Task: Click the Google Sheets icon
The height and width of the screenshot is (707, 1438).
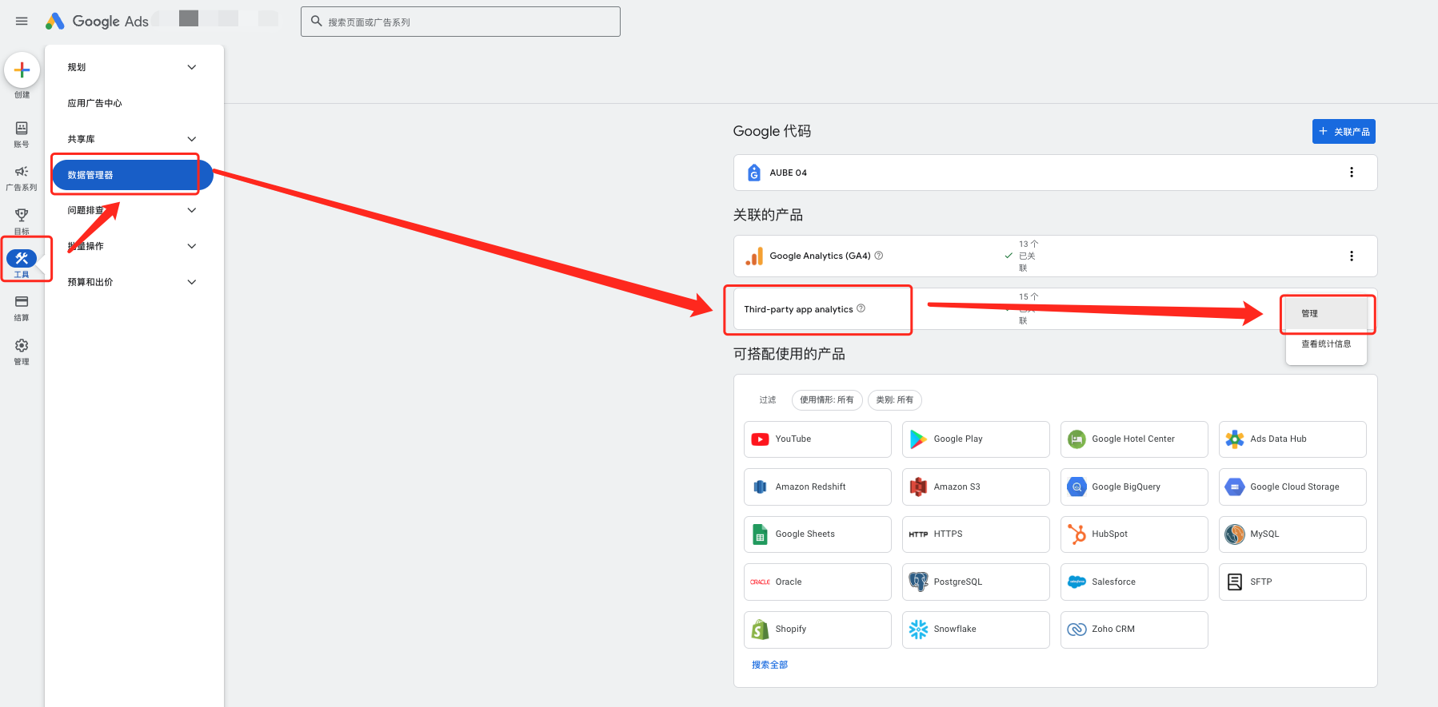Action: pyautogui.click(x=760, y=534)
